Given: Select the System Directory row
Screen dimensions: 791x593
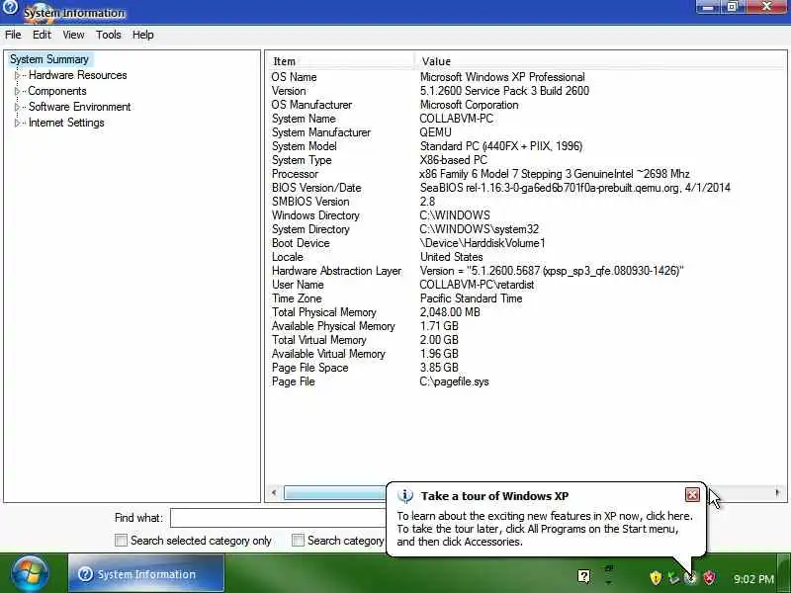Looking at the screenshot, I should click(x=526, y=229).
